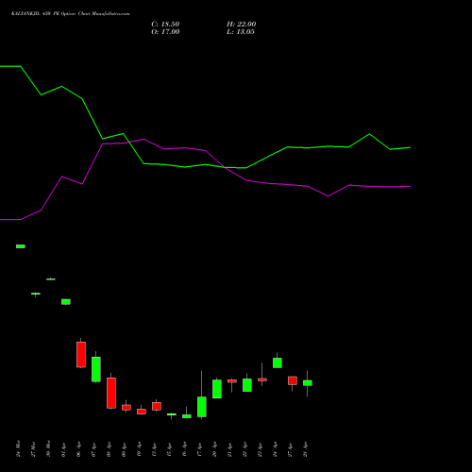
Task: Click the long-wick green candle above 17 Apr
Action: 202,407
